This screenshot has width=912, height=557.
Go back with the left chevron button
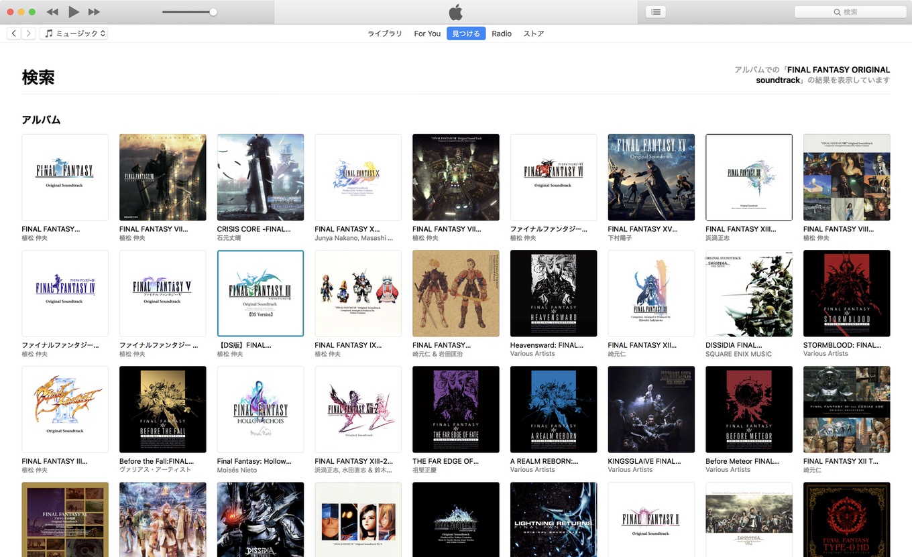click(x=14, y=34)
